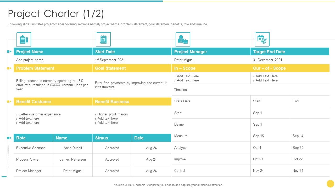
Task: Select the Project Charter (1/2) title
Action: click(x=56, y=14)
